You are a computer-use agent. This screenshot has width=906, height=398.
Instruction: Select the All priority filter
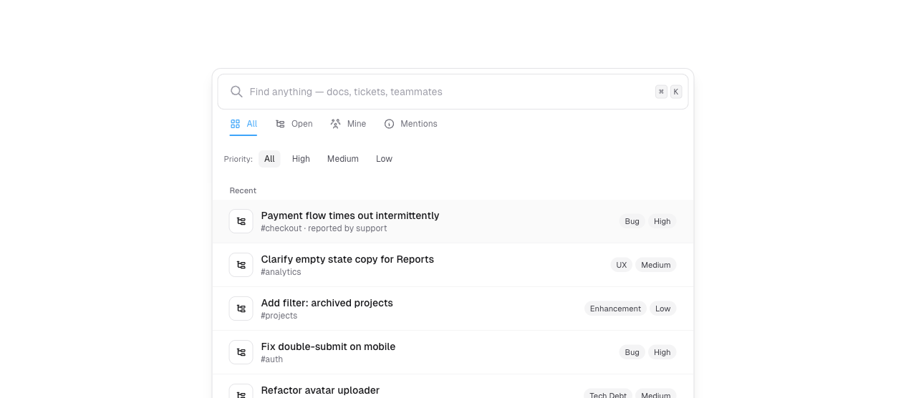(269, 159)
